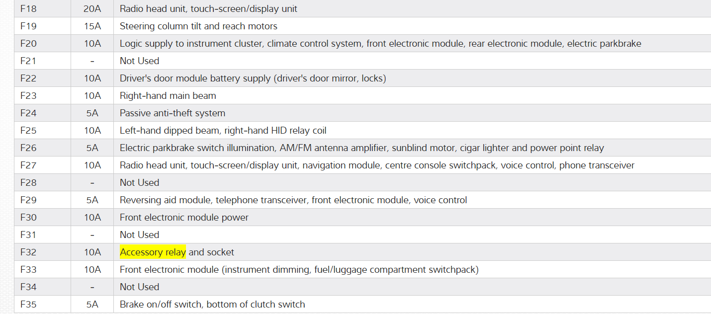Click the F27 fuse number cell
This screenshot has width=711, height=314.
tap(28, 165)
